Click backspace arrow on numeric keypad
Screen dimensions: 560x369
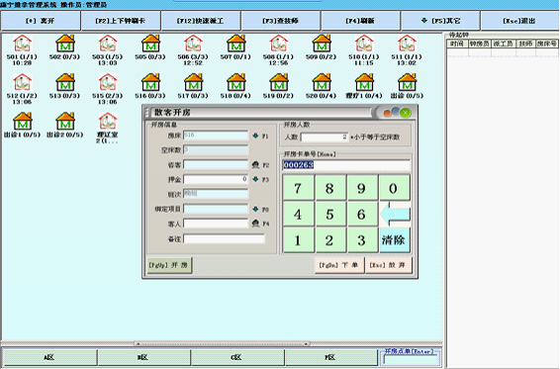point(395,214)
